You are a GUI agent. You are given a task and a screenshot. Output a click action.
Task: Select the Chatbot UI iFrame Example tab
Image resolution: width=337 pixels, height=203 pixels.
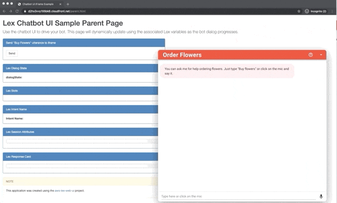[38, 4]
